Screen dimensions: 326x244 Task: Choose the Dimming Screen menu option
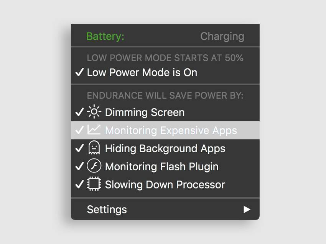(x=145, y=112)
